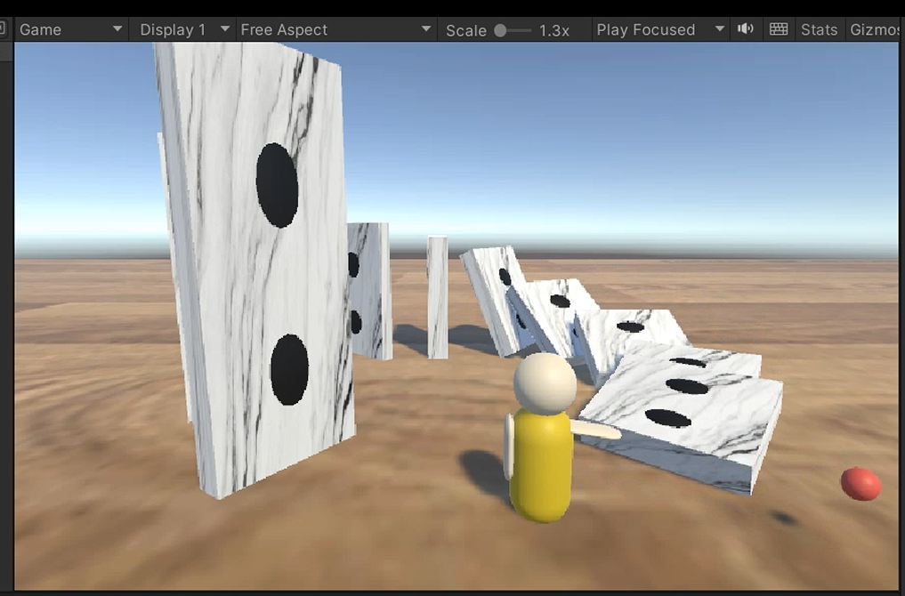Click the second upright domino behind the large one
The image size is (905, 596).
368,291
